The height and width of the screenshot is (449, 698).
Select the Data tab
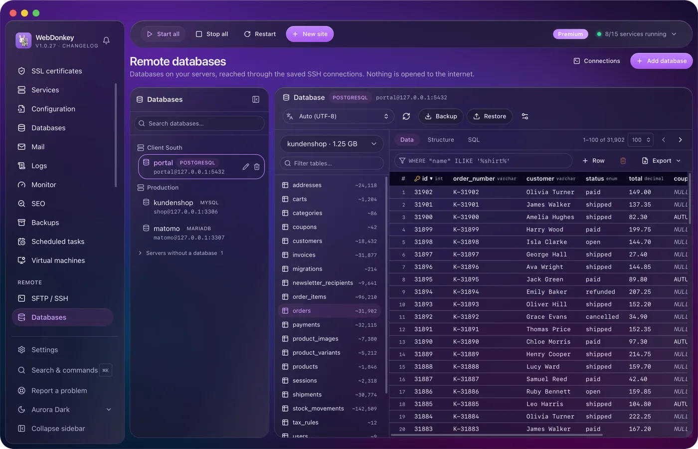click(407, 140)
